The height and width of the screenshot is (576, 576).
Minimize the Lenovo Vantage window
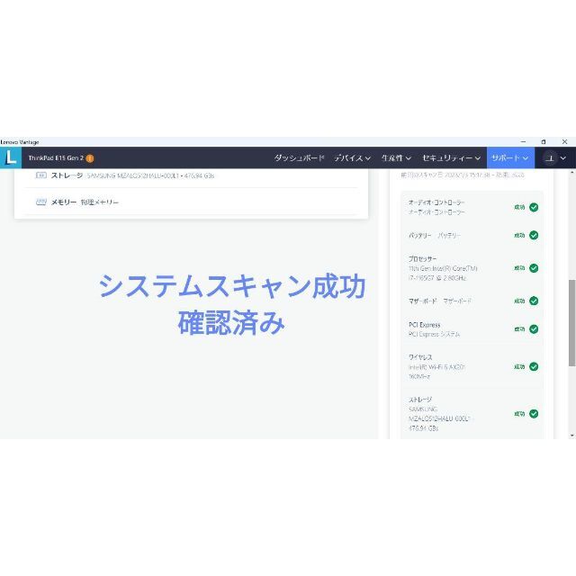coord(523,142)
